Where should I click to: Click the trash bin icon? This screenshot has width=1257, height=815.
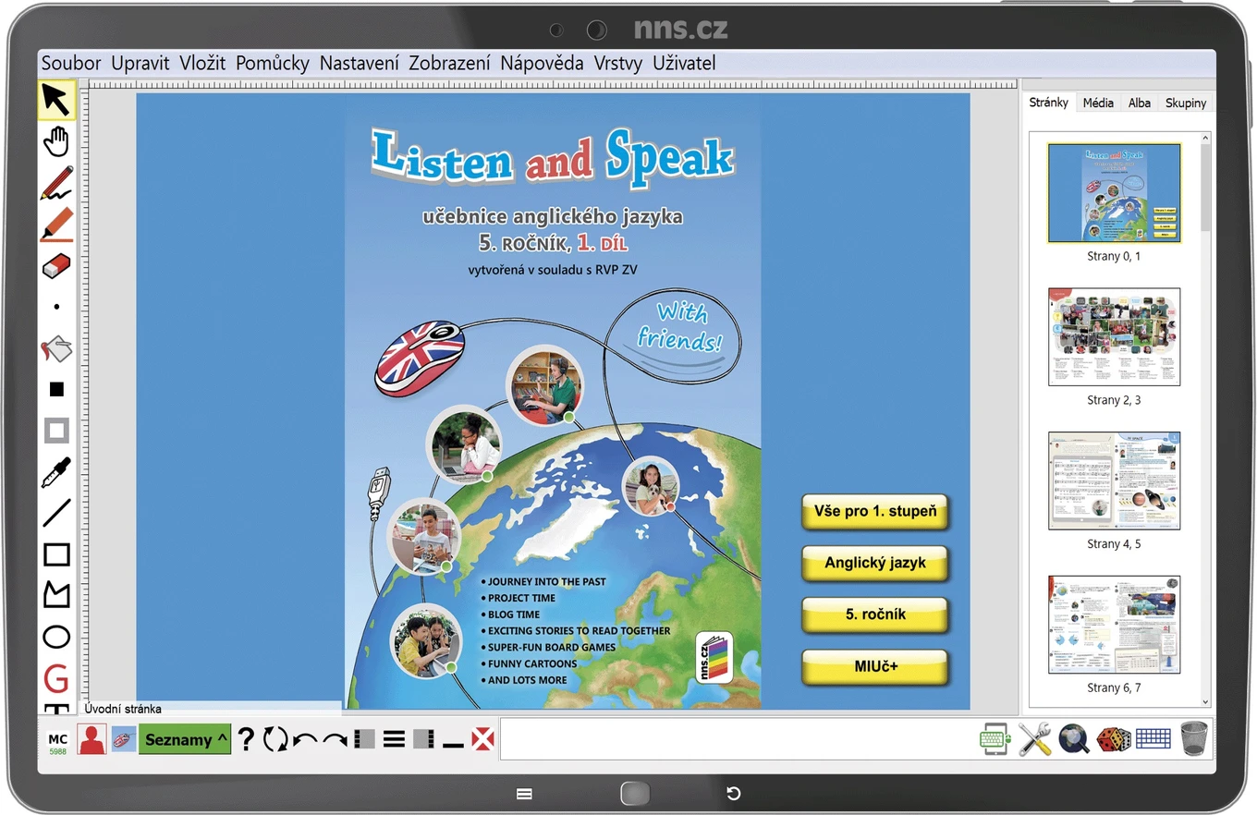tap(1194, 739)
